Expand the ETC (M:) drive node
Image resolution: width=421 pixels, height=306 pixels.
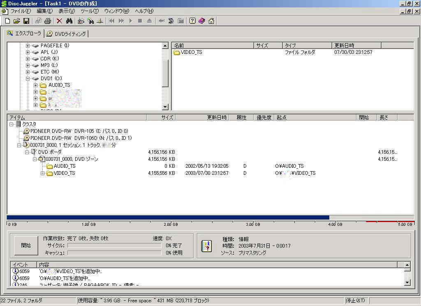(28, 72)
